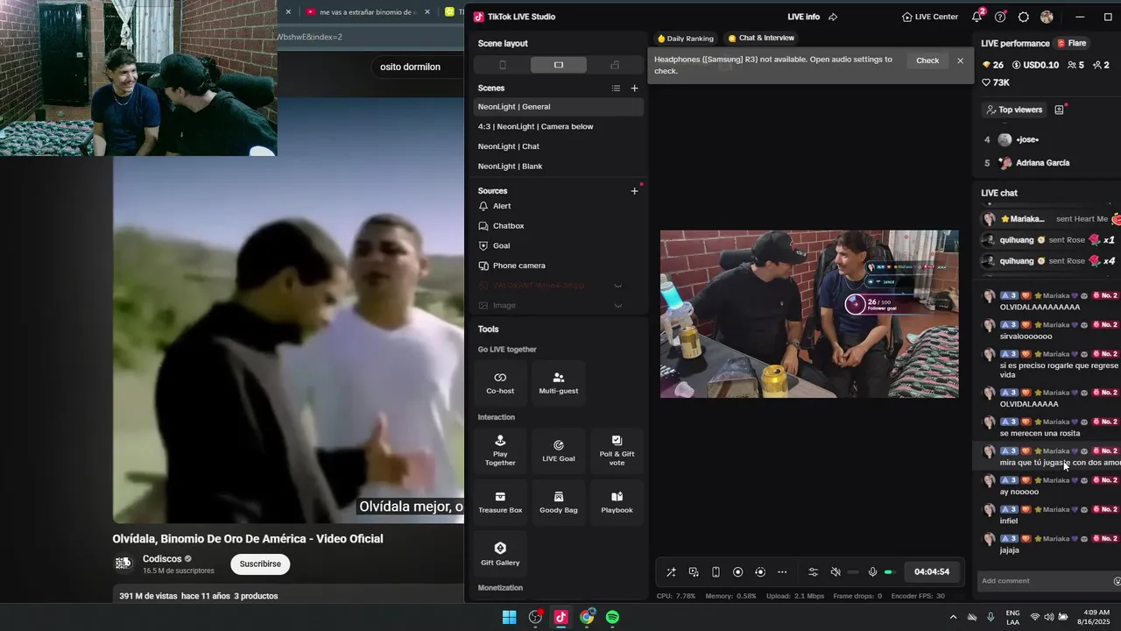Click the share arrow next to LIVE info
The width and height of the screenshot is (1121, 631).
(833, 17)
